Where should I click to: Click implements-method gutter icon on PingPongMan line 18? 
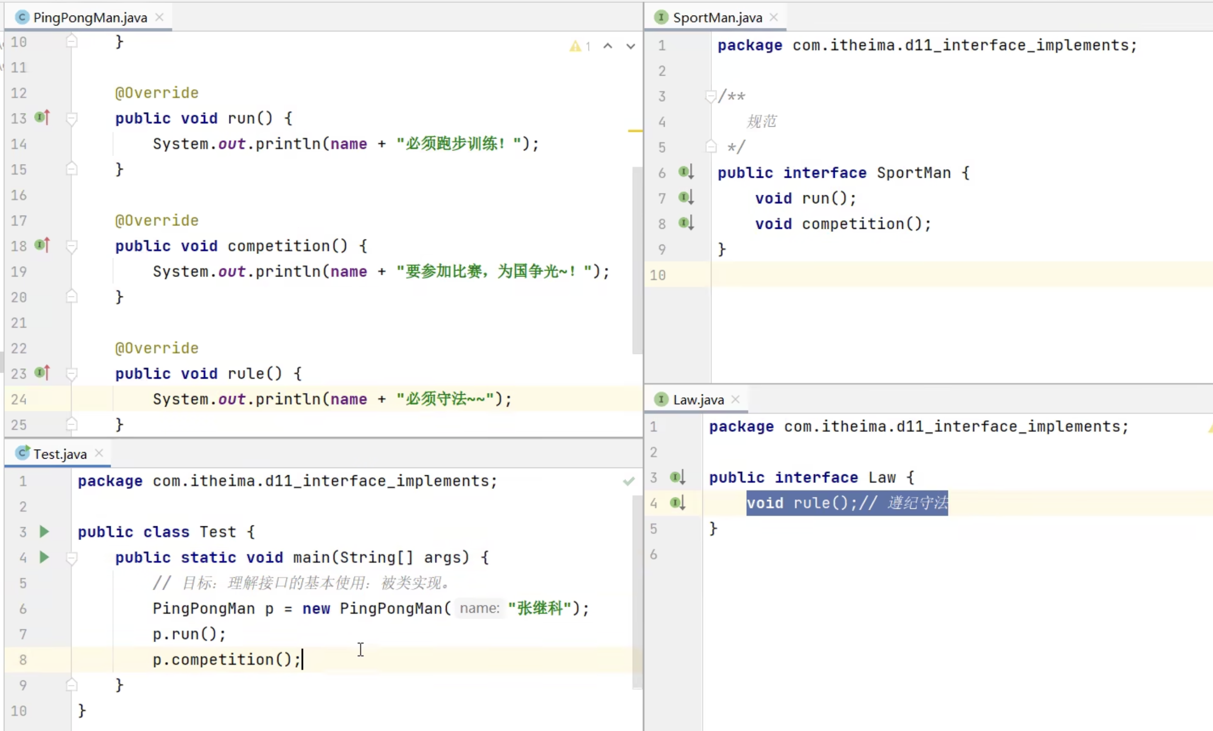point(43,245)
